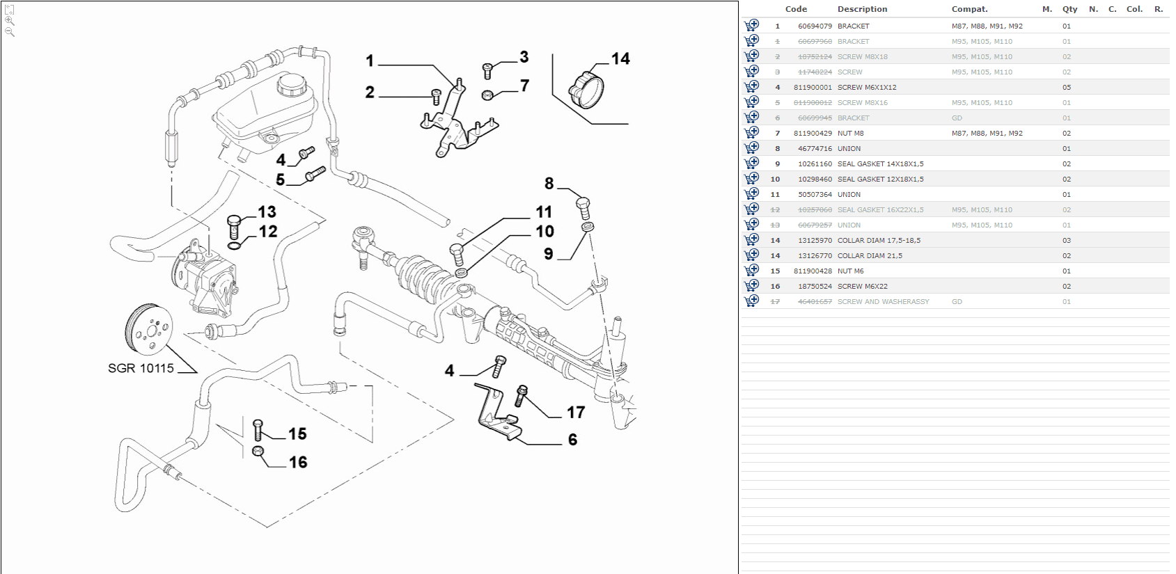Select callout number 15 in the diagram
This screenshot has width=1176, height=574.
[297, 433]
